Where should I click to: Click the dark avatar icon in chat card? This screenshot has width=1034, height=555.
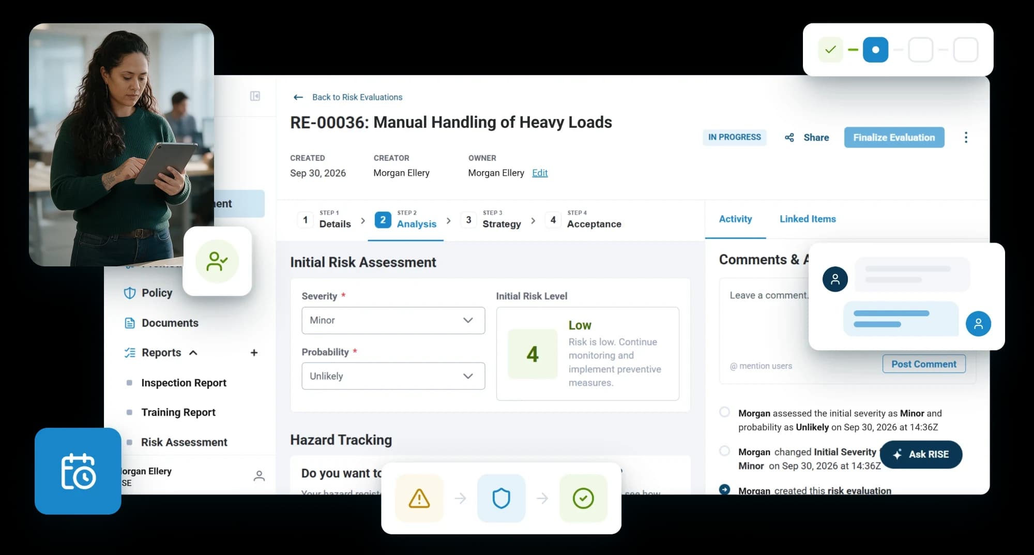835,279
